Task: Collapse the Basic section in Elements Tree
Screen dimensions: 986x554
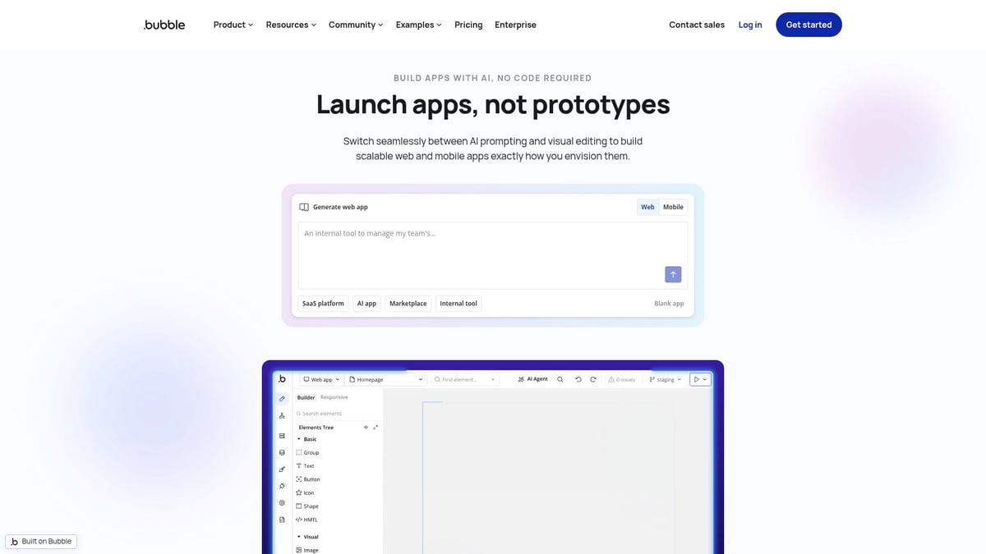Action: click(299, 439)
